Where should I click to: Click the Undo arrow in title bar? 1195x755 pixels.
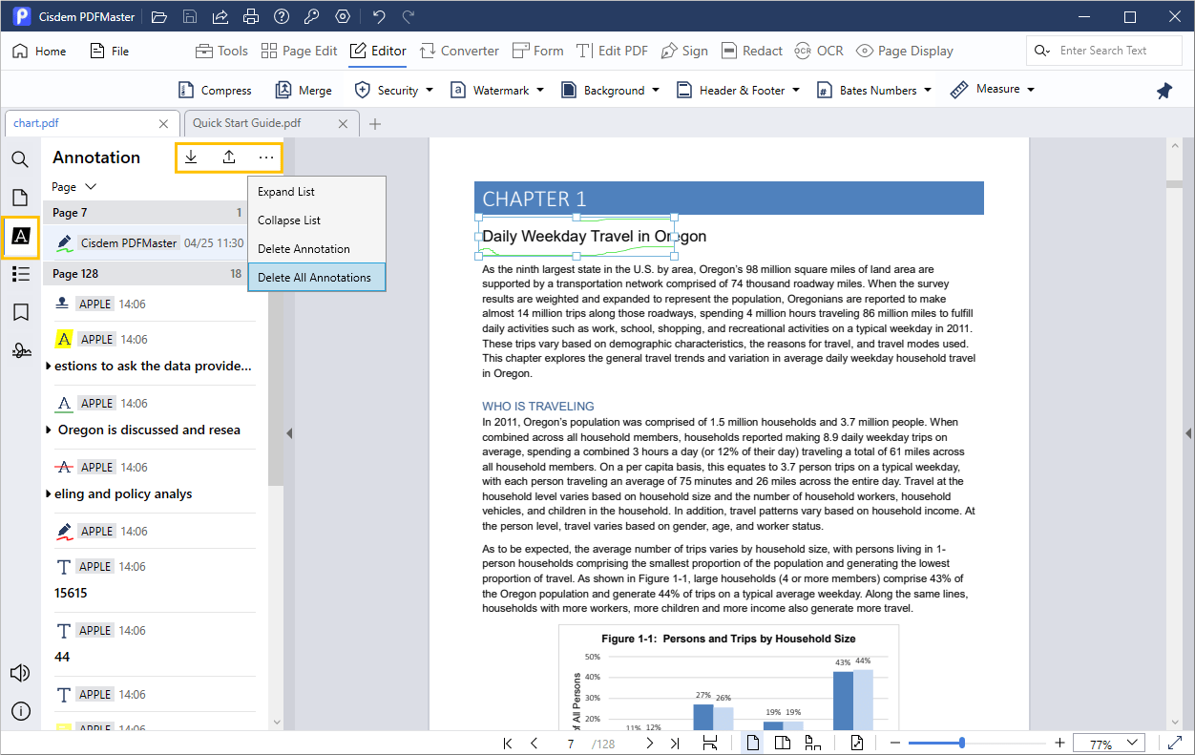tap(379, 17)
